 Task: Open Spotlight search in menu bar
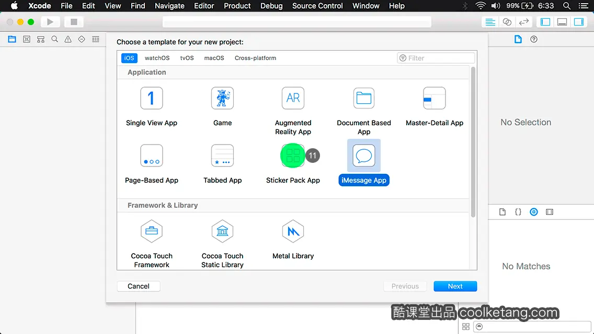(x=567, y=6)
